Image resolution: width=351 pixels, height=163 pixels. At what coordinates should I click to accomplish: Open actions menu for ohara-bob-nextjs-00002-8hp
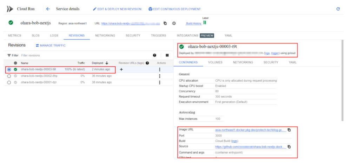(x=159, y=76)
